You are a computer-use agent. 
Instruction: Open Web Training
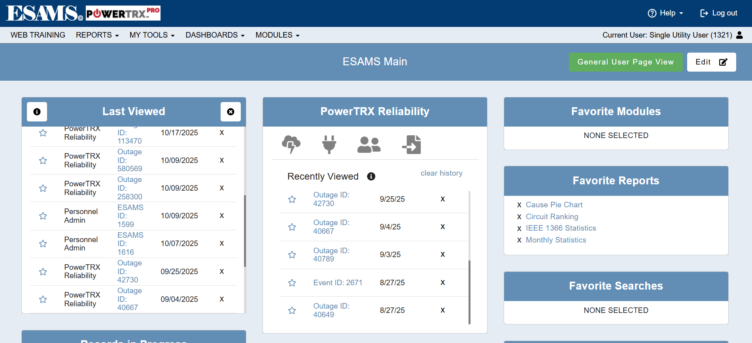38,35
